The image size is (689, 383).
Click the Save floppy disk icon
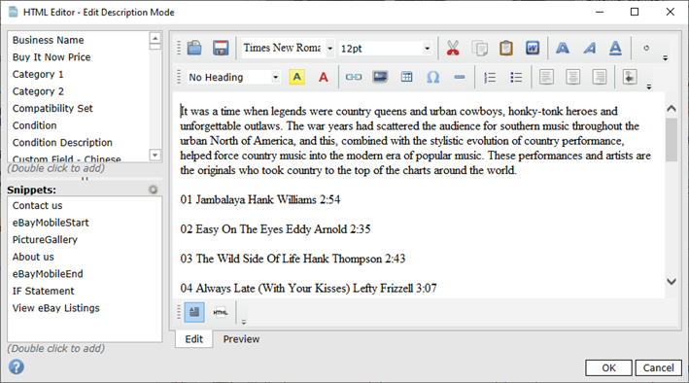pyautogui.click(x=221, y=48)
